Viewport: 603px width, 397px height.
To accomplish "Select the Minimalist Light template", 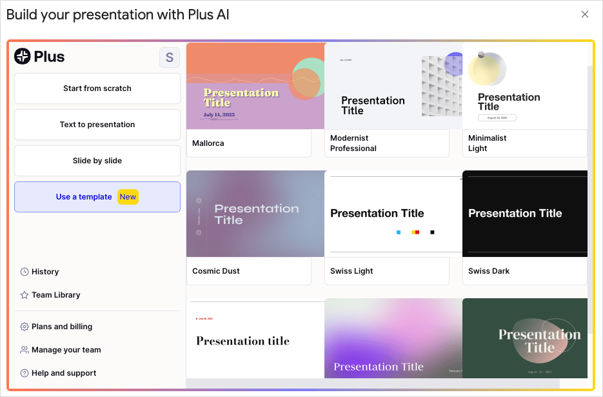I will (x=524, y=87).
